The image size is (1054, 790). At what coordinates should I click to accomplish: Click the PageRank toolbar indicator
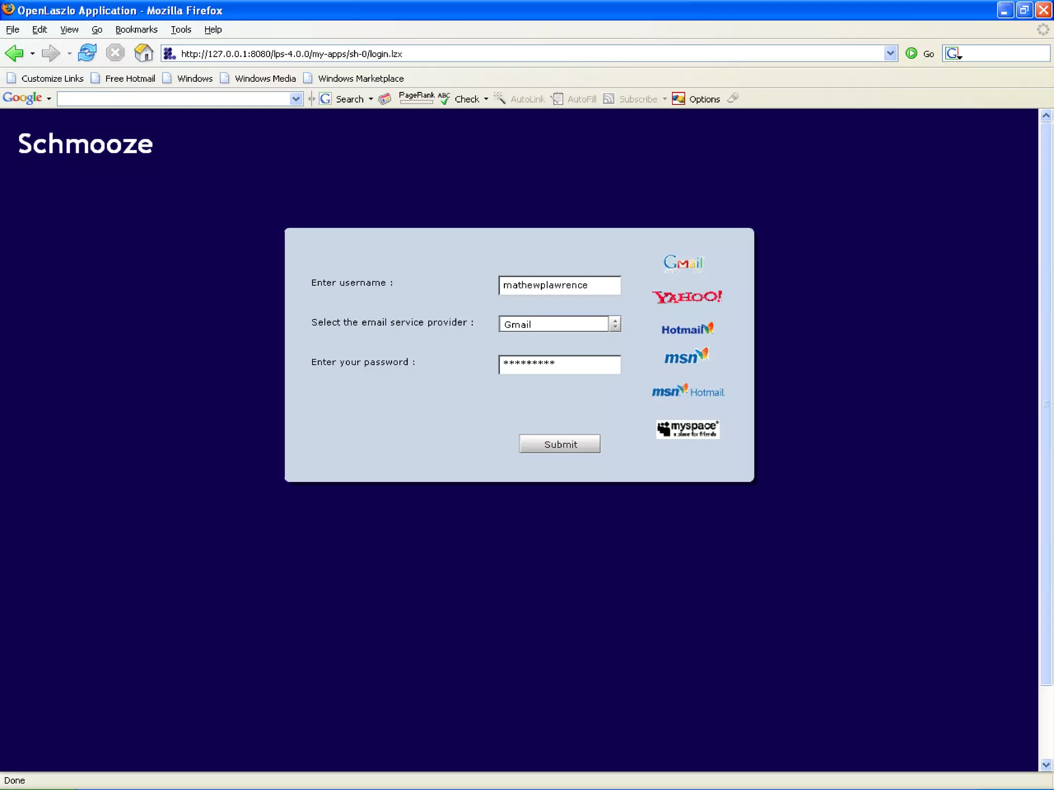(x=416, y=98)
